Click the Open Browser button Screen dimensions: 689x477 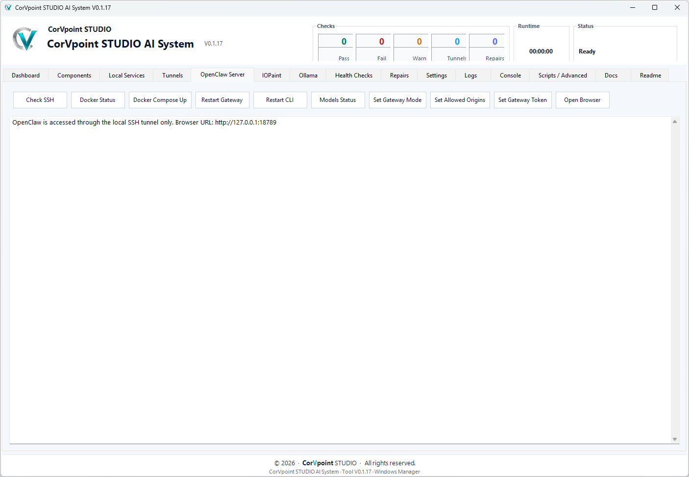[582, 100]
